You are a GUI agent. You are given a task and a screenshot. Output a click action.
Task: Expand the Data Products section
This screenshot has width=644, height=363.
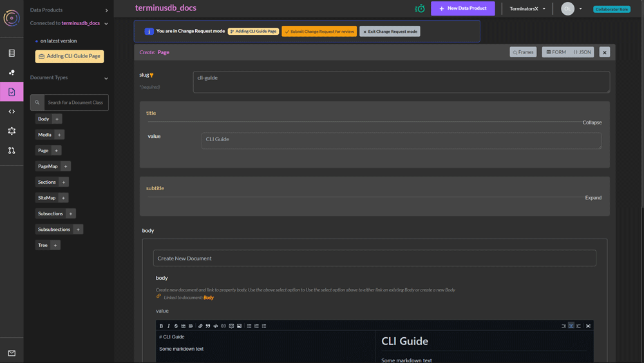(106, 10)
